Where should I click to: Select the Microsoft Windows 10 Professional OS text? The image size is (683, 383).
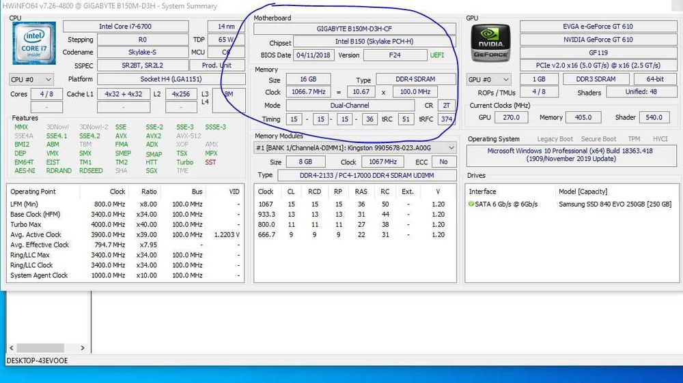[x=570, y=155]
